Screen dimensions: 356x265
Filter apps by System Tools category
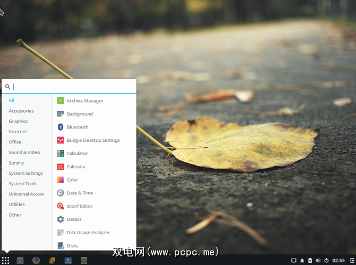click(x=22, y=184)
